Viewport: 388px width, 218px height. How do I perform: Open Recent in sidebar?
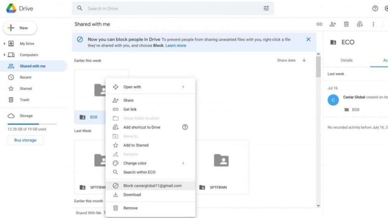[25, 77]
